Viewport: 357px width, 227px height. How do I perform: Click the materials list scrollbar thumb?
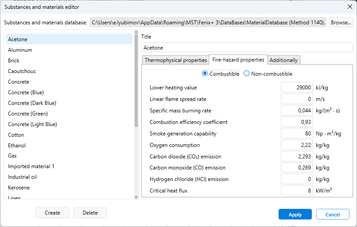coord(136,80)
